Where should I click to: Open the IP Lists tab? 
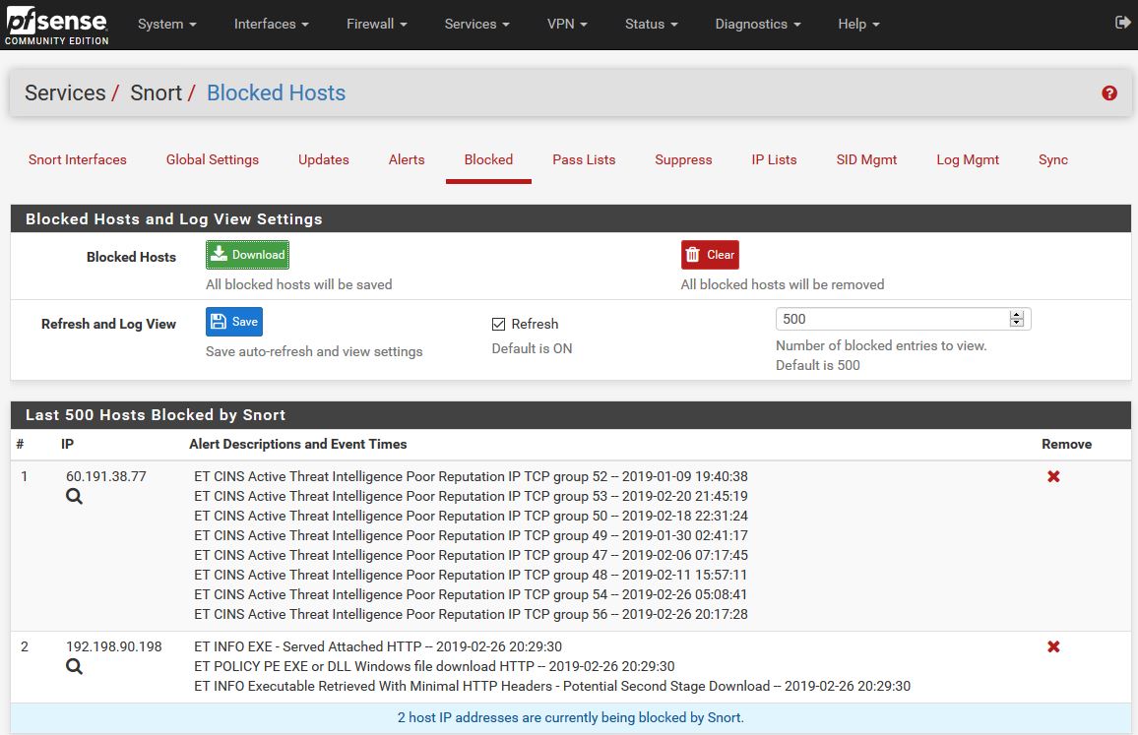[775, 159]
